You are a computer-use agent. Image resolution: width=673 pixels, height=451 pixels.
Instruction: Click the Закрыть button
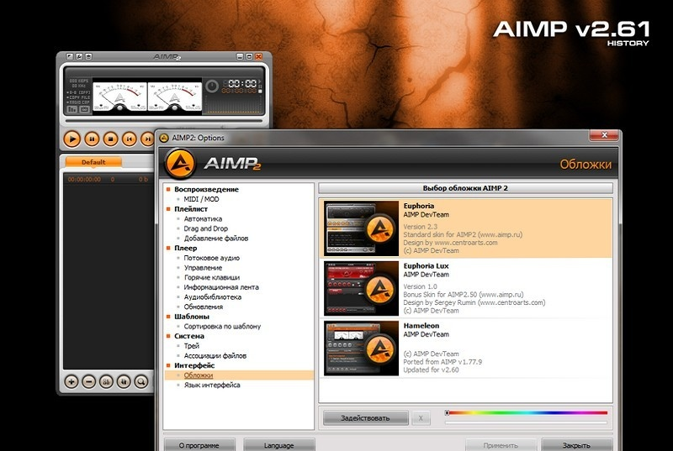[575, 445]
